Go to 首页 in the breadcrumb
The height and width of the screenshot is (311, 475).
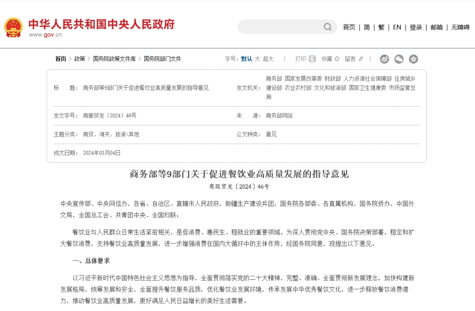coord(61,59)
